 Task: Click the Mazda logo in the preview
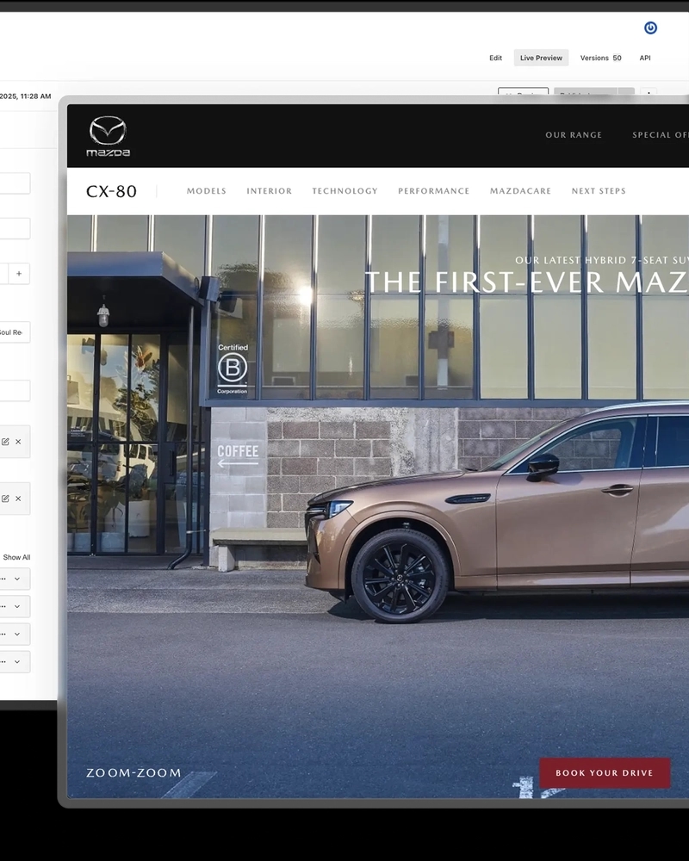click(x=109, y=136)
